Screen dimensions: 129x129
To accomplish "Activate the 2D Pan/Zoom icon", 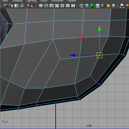I will click(27, 6).
